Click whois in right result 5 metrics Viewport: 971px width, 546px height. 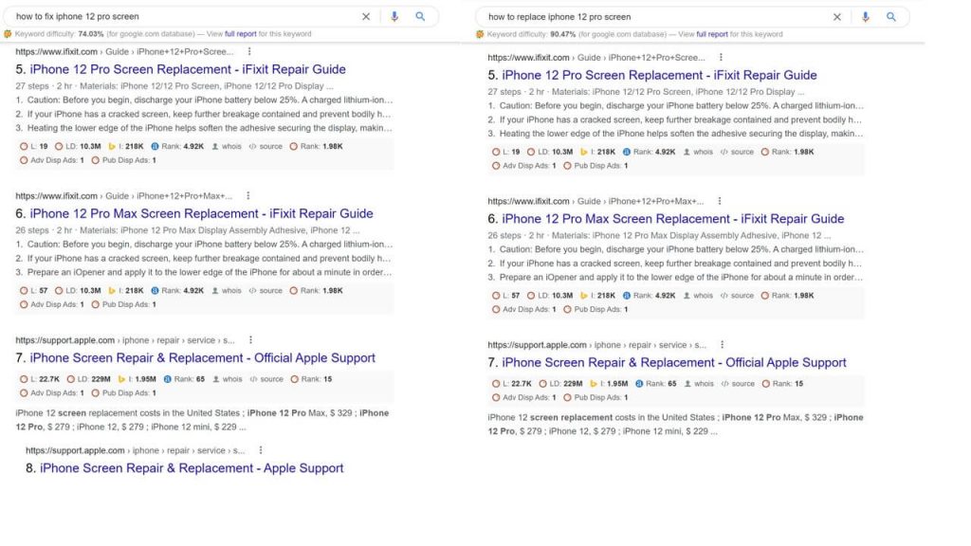(x=698, y=152)
